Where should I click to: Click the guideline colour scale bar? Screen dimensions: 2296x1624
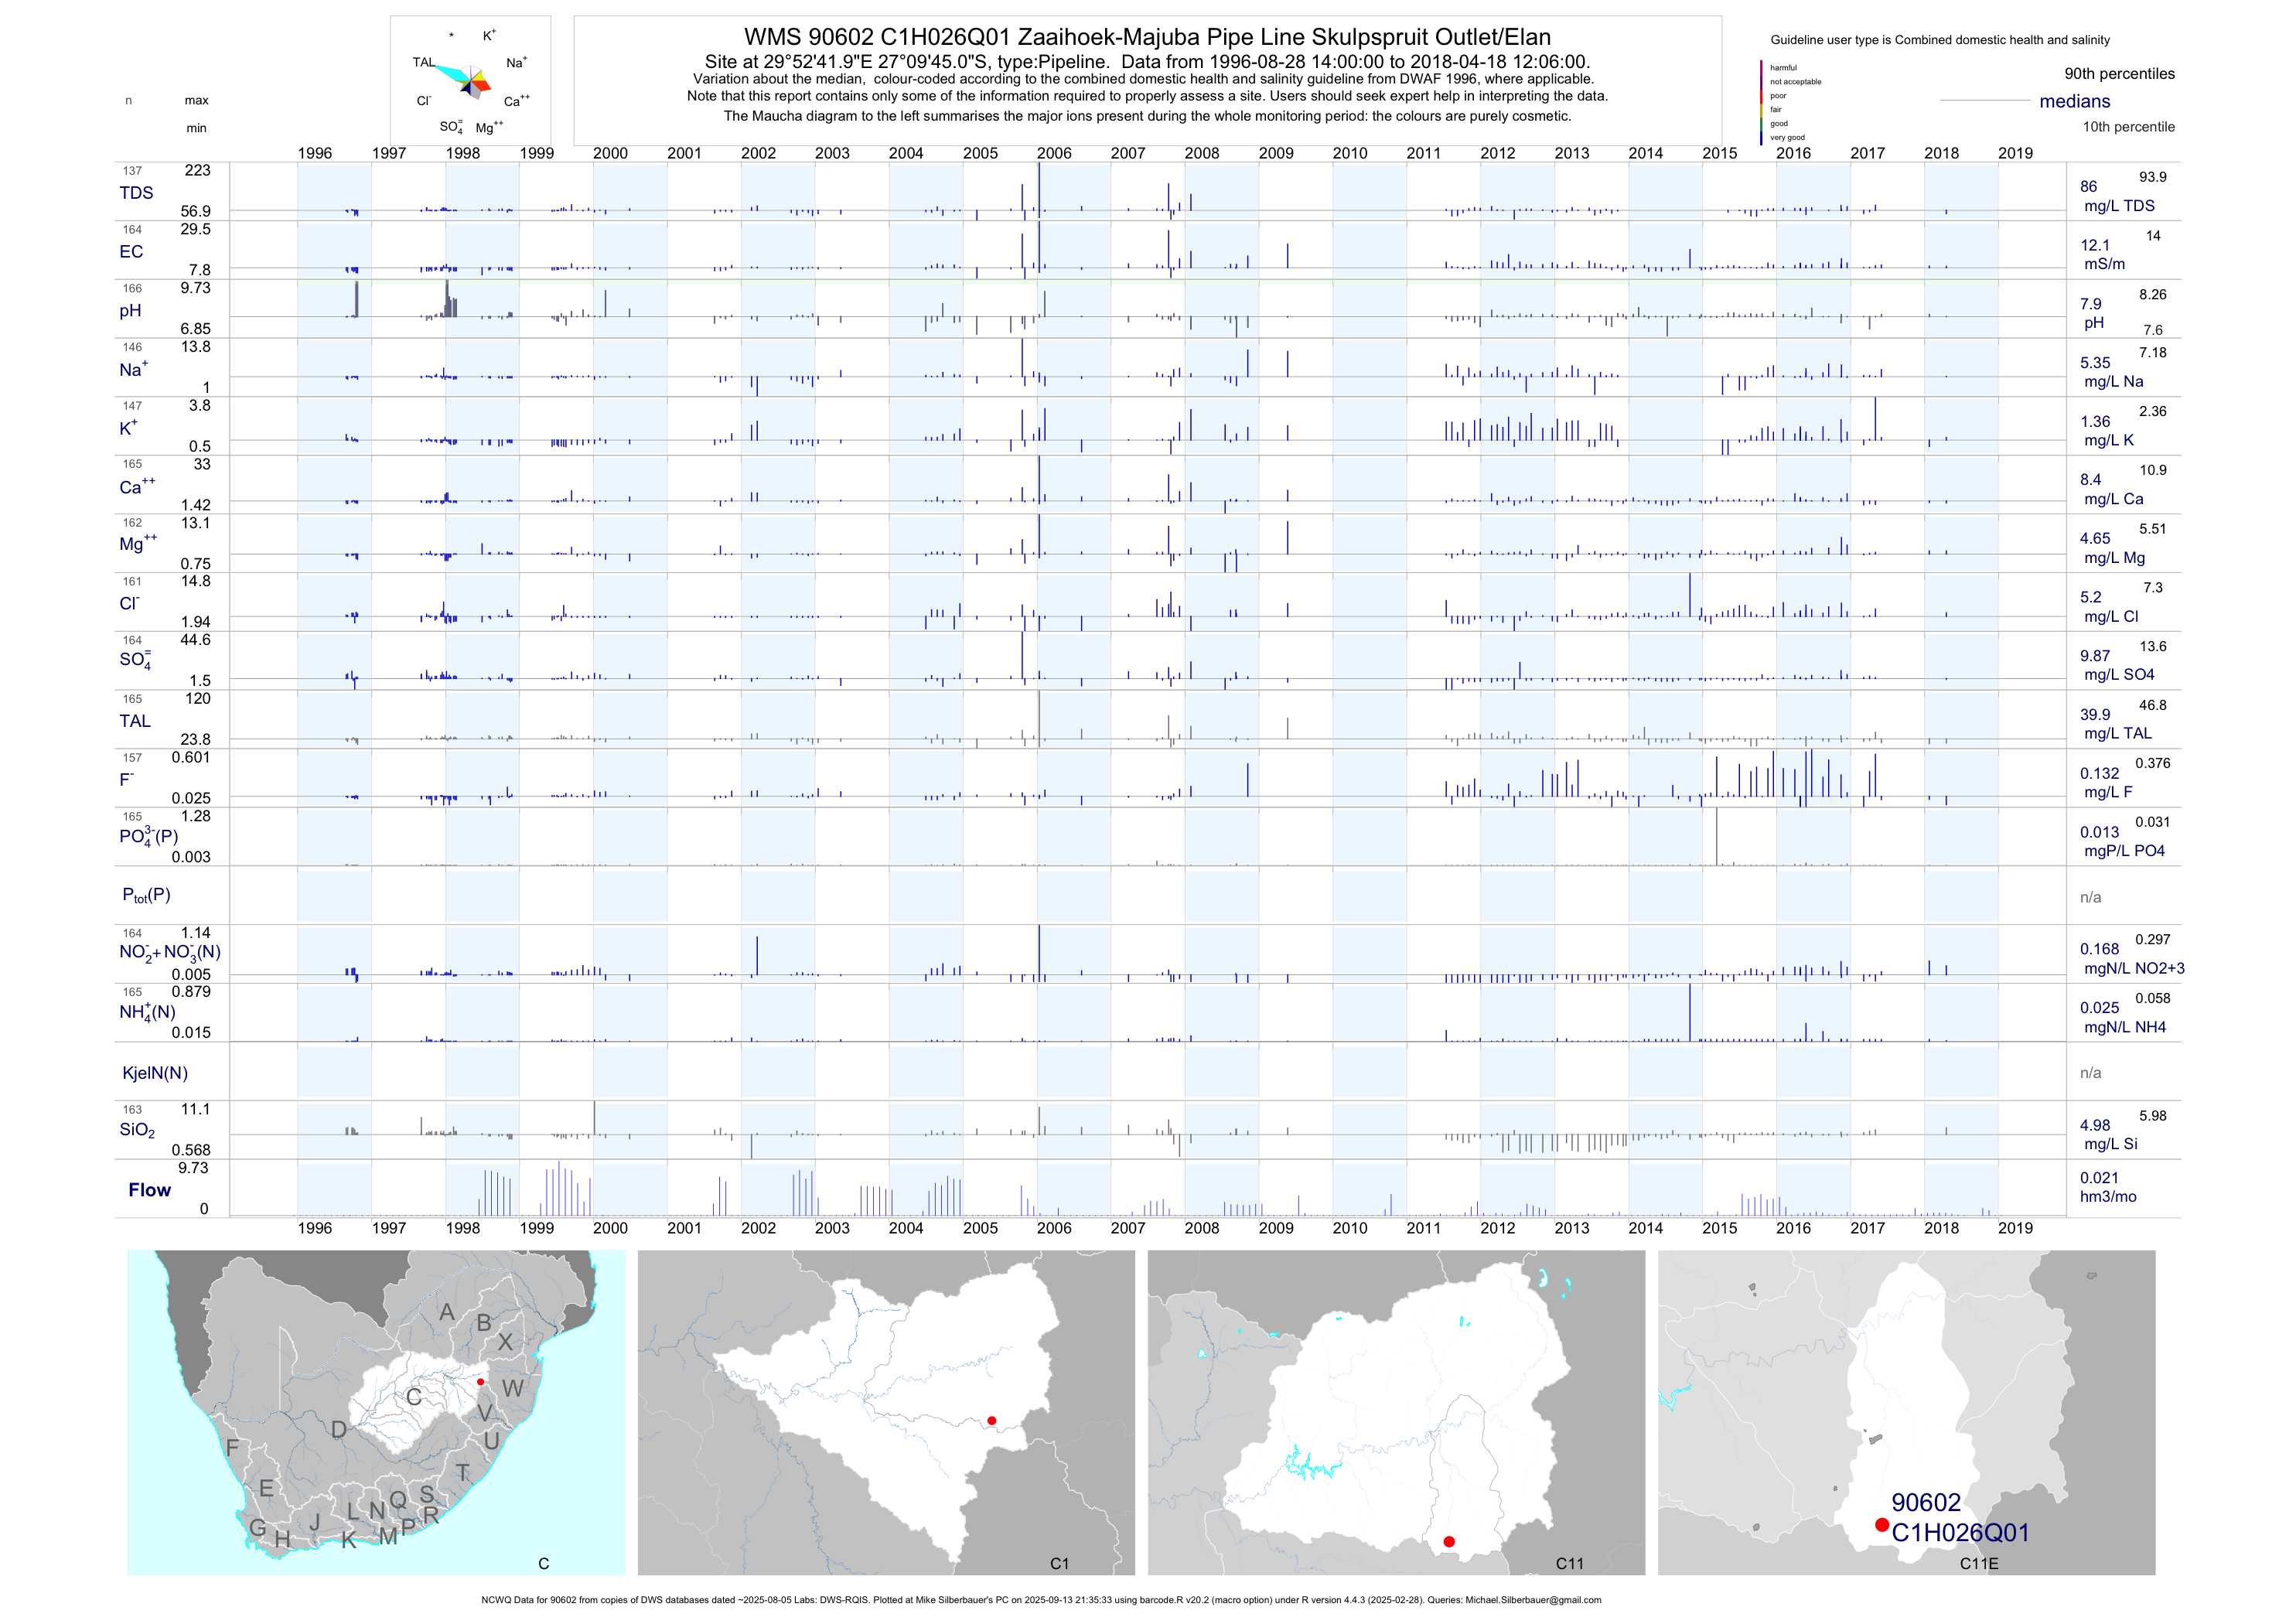click(1761, 102)
